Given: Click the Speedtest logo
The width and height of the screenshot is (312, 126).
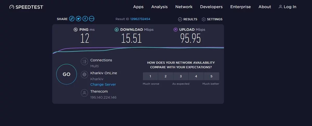Looking at the screenshot, I should click(26, 7).
